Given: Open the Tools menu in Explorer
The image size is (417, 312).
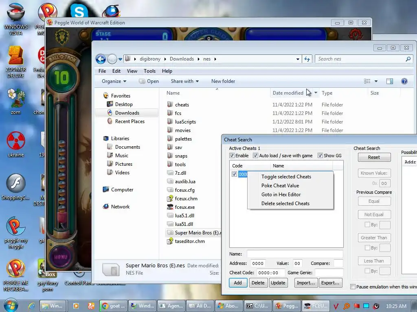Looking at the screenshot, I should pos(149,71).
